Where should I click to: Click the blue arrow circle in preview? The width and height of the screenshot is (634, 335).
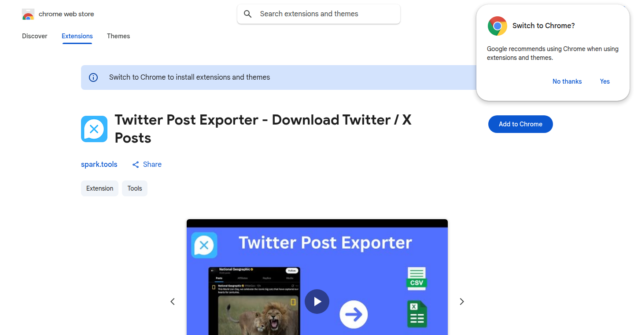[354, 314]
